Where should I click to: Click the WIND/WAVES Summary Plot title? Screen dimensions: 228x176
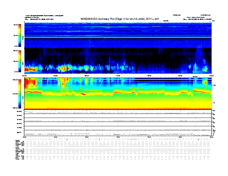(x=120, y=19)
